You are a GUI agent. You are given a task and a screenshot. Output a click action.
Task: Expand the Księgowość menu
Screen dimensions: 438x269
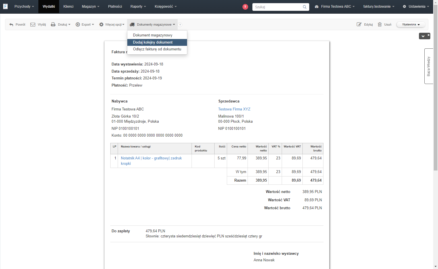166,7
